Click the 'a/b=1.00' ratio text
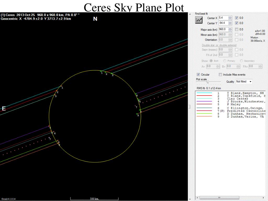The height and width of the screenshot is (201, 268). click(x=260, y=31)
